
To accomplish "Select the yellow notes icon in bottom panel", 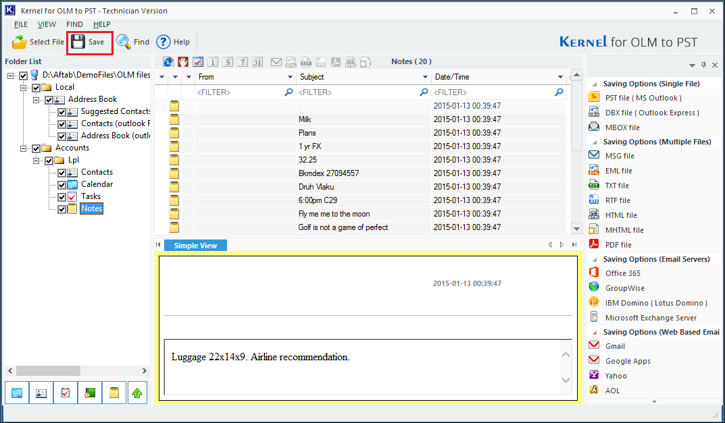I will click(x=114, y=393).
